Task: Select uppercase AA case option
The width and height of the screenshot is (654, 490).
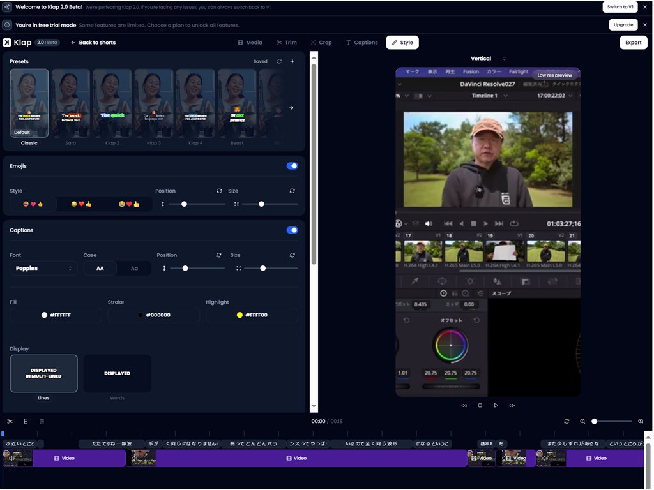Action: point(100,268)
